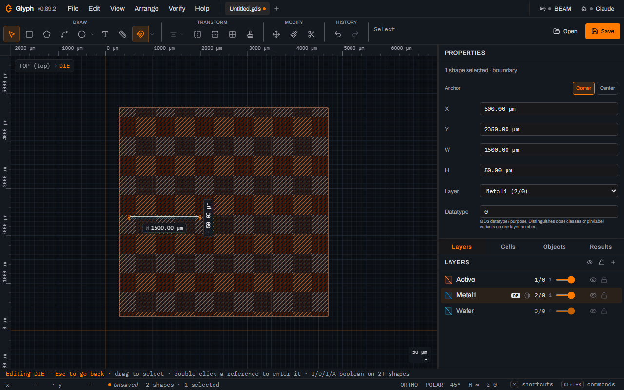The width and height of the screenshot is (624, 390).
Task: Hide the Active layer
Action: [x=593, y=280]
